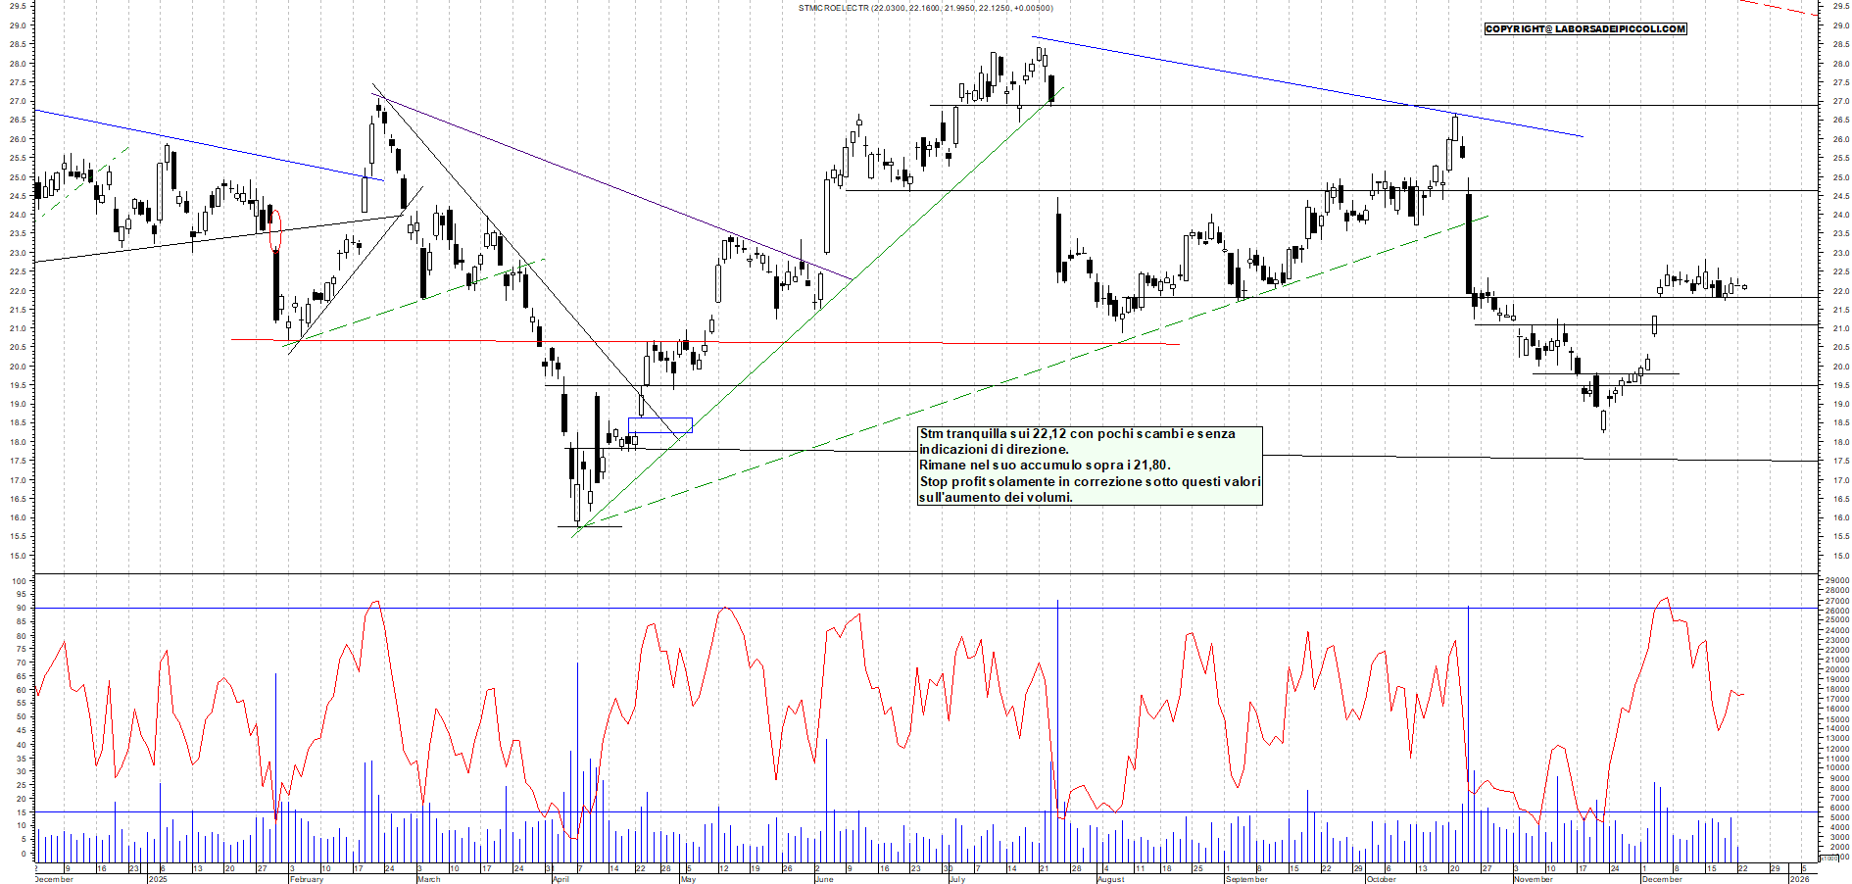Select the 'July' month label on the timeline
The width and height of the screenshot is (1852, 884).
[x=956, y=879]
